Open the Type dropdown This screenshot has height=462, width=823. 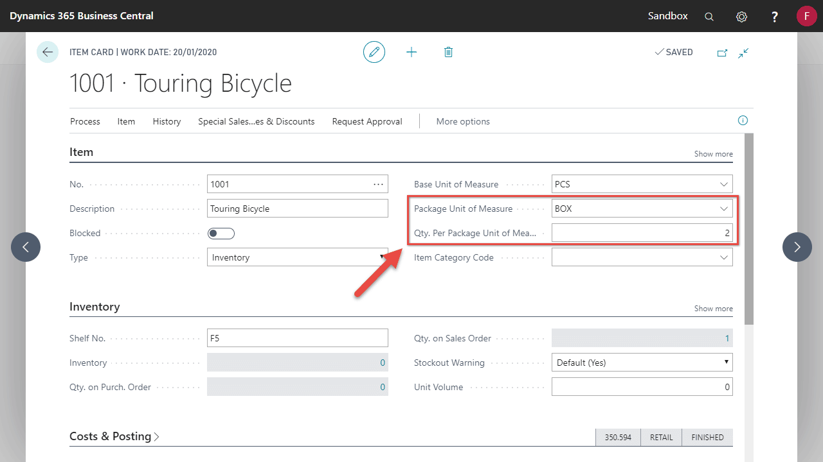click(x=298, y=257)
